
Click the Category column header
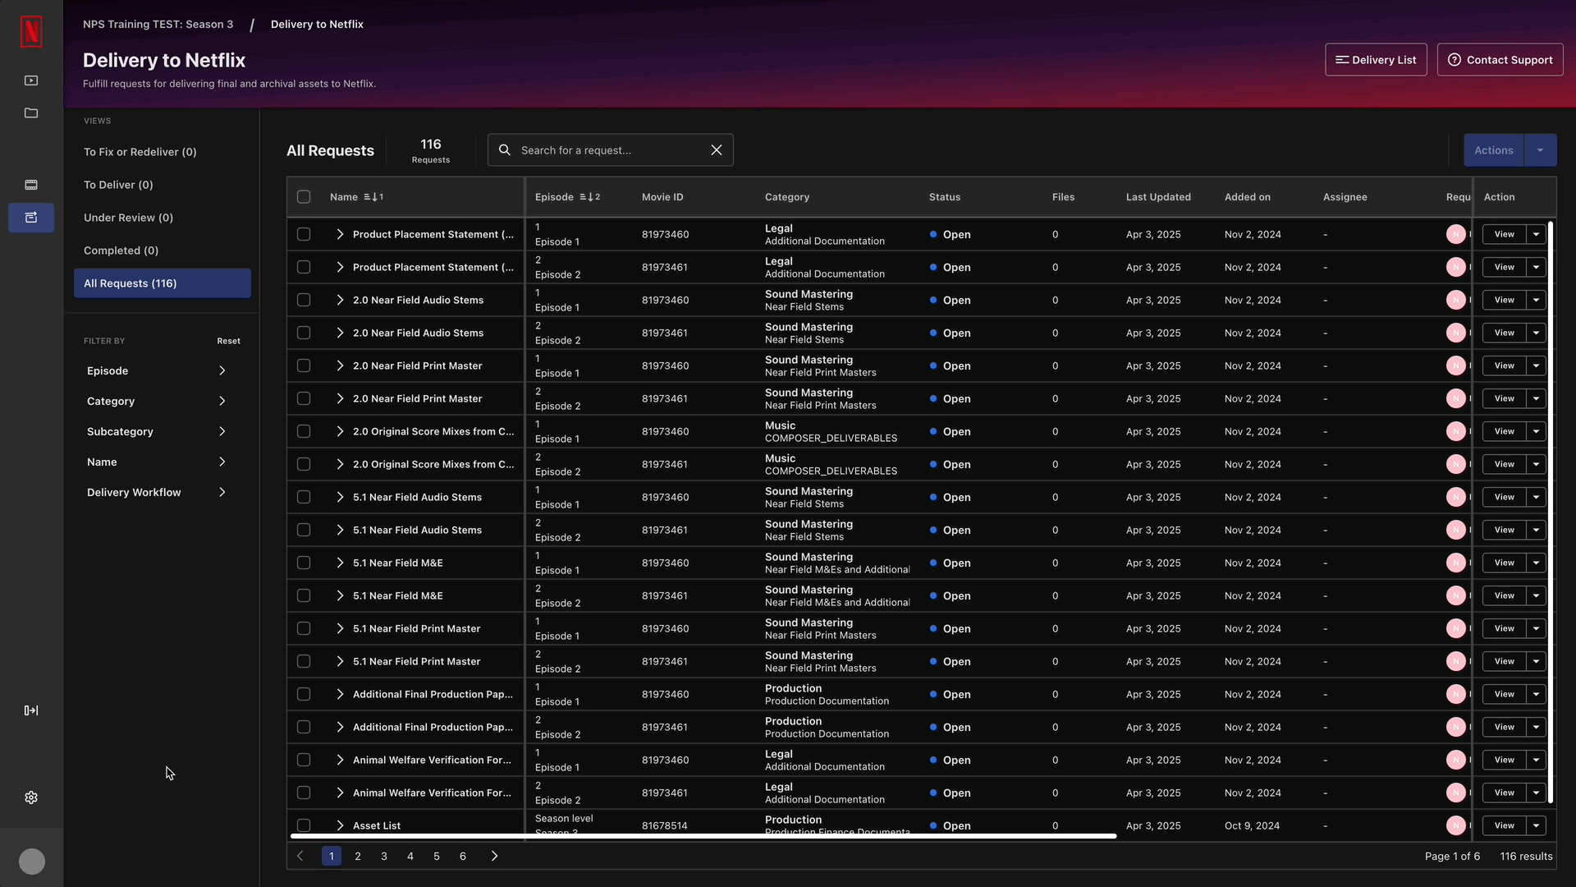click(x=787, y=197)
